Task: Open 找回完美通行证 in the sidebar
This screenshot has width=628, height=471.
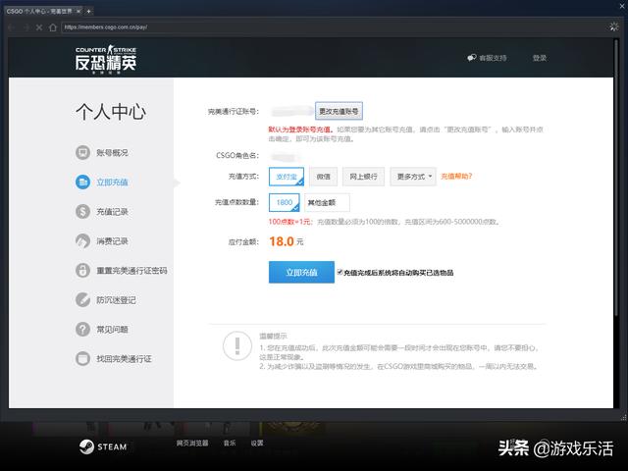Action: [125, 358]
